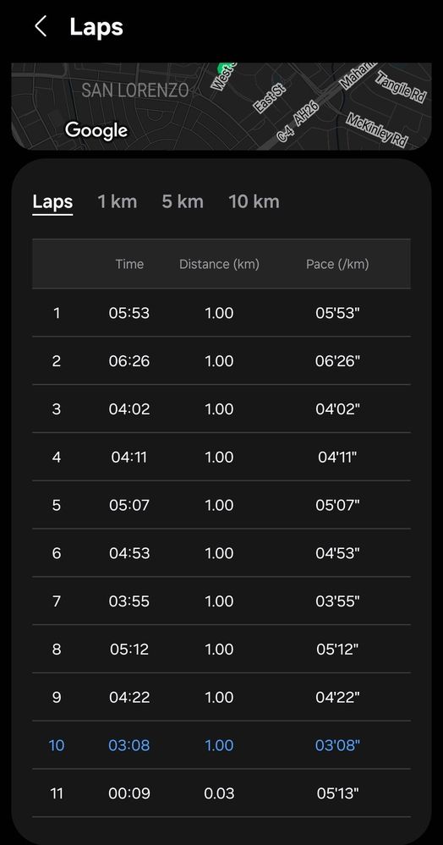Switch to the 1 km tab
This screenshot has width=443, height=845.
pyautogui.click(x=117, y=202)
